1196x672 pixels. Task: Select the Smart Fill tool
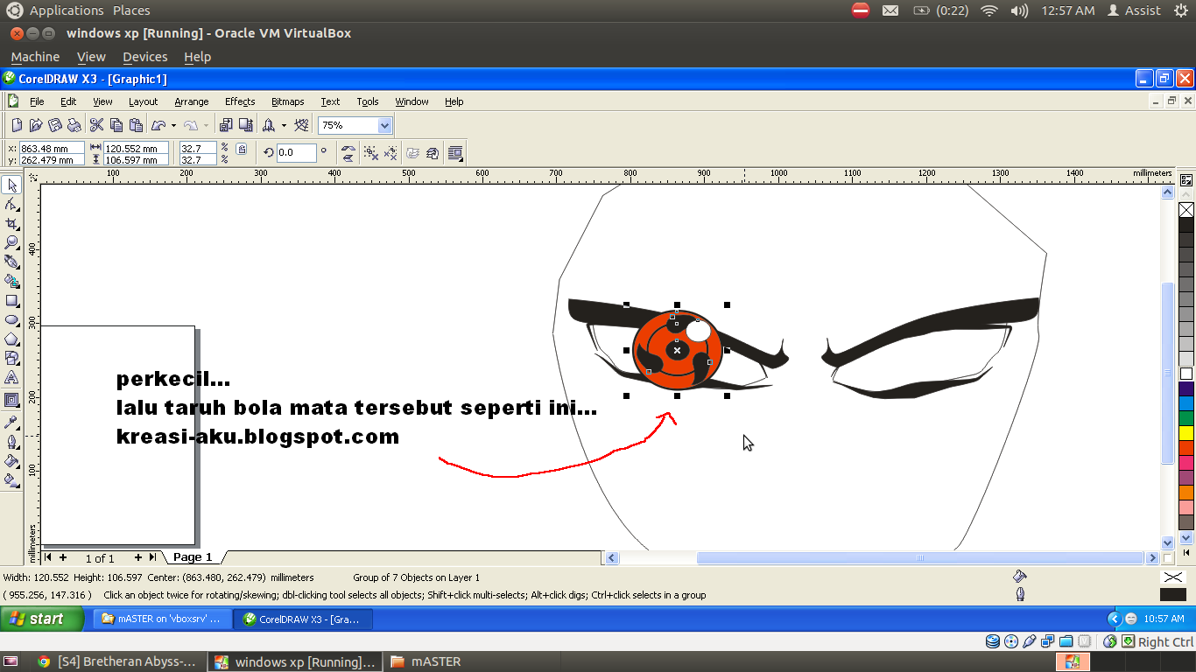11,281
